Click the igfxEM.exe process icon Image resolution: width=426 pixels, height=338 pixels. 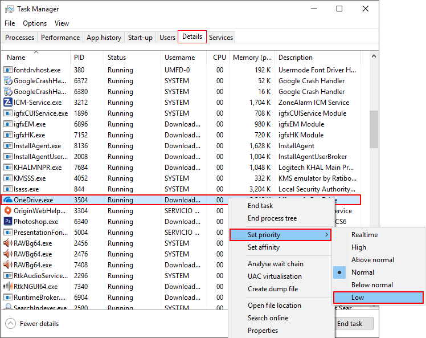click(8, 124)
